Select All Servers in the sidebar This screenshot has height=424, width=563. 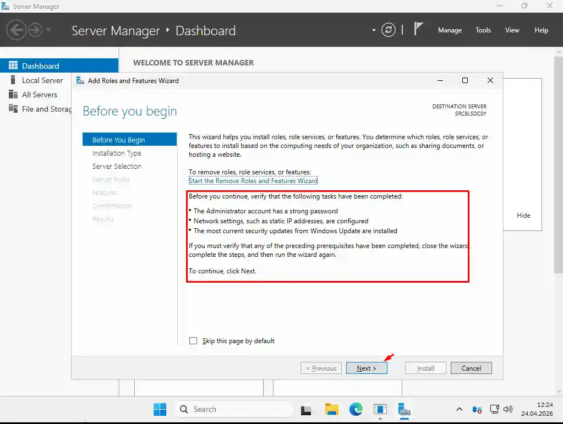40,95
